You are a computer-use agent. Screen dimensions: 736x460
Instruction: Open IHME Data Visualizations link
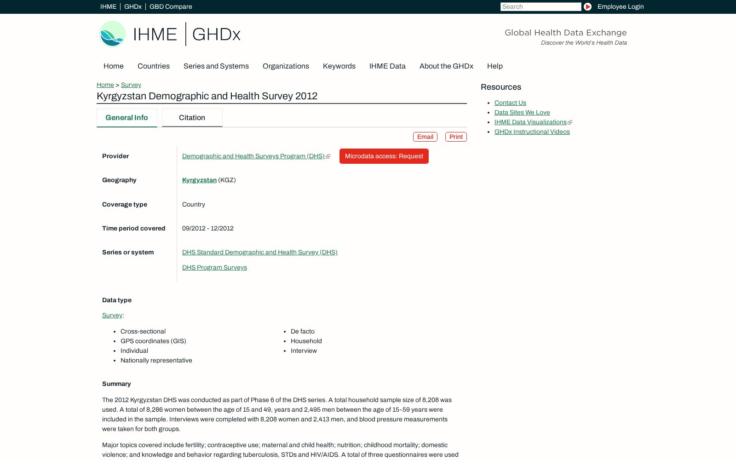(530, 122)
